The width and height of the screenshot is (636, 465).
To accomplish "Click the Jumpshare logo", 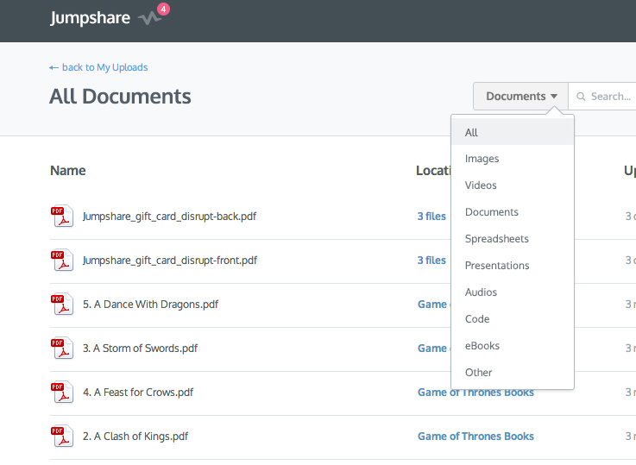I will [x=90, y=18].
